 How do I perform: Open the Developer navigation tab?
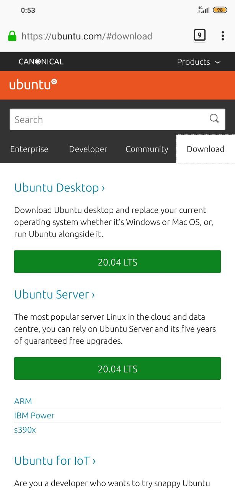88,149
